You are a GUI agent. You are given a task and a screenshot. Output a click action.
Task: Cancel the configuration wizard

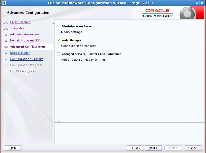[x=193, y=148]
